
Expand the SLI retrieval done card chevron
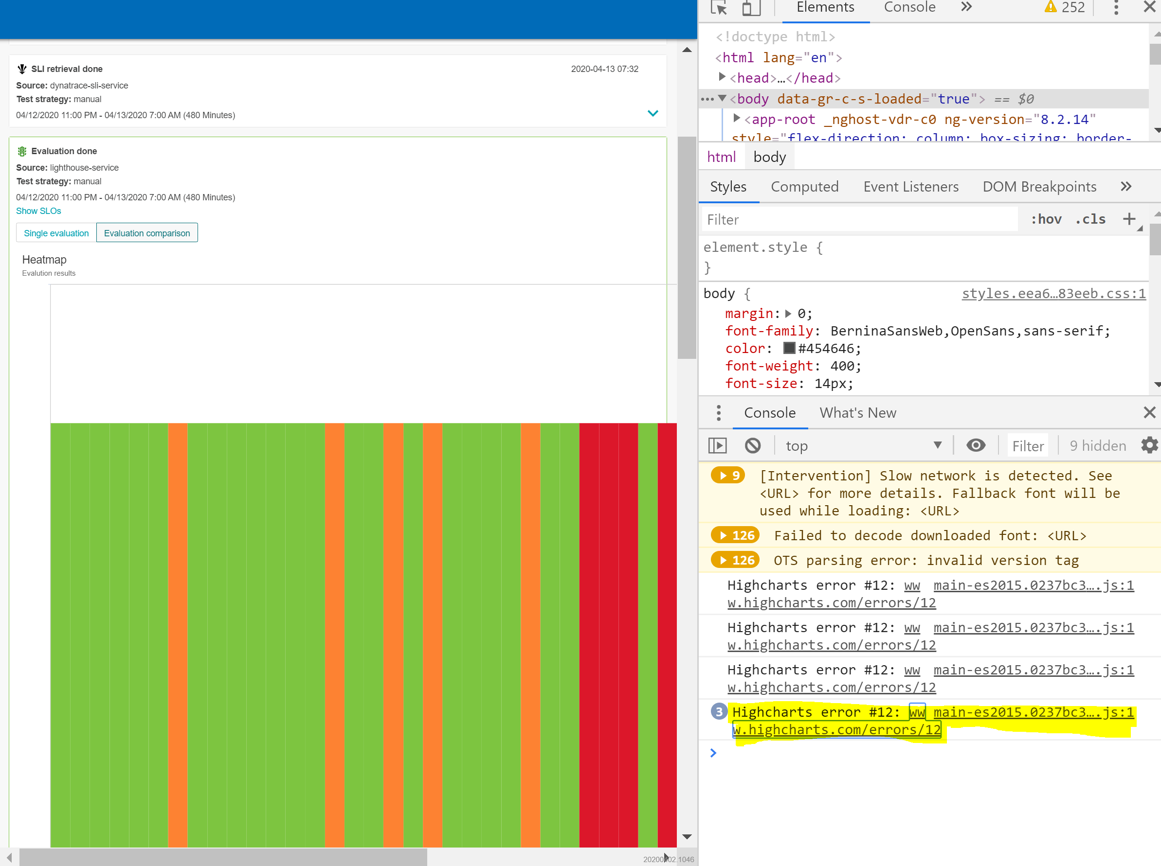(x=653, y=113)
